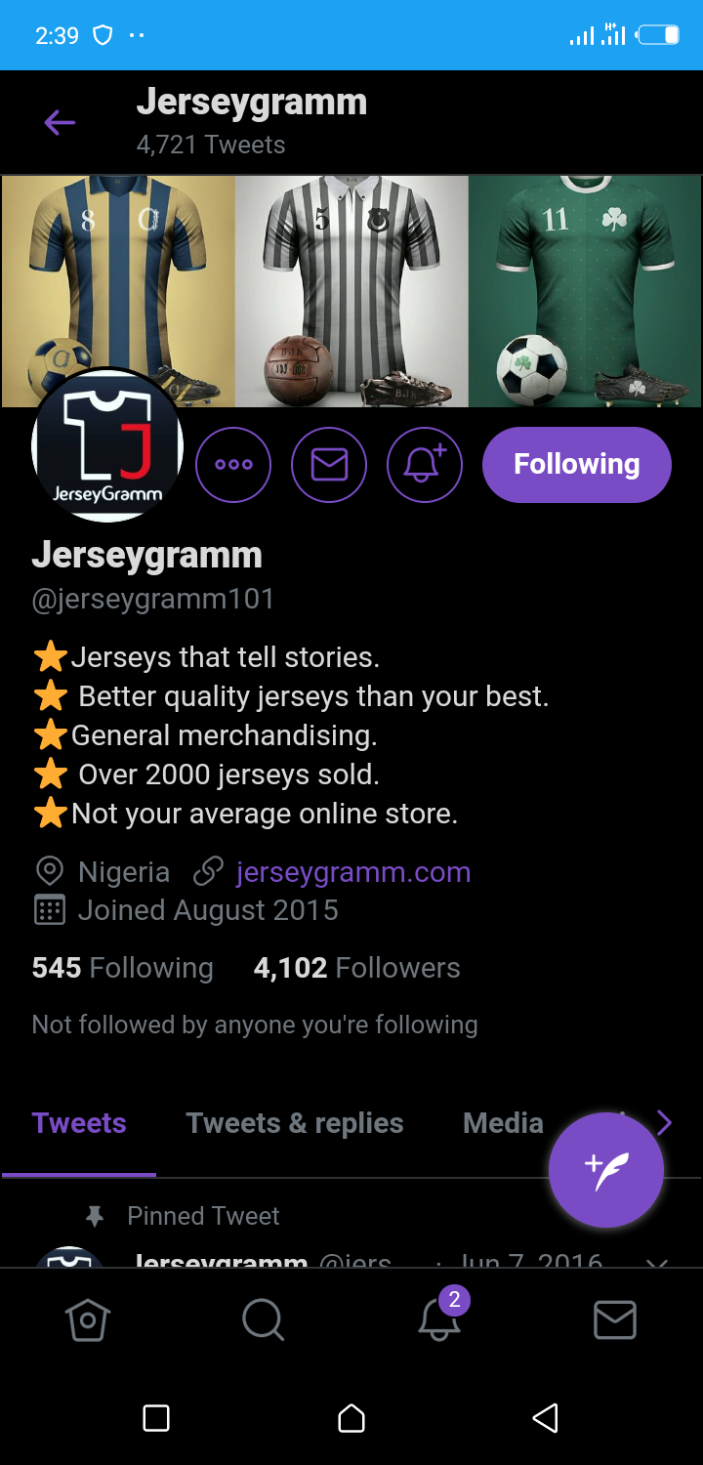The width and height of the screenshot is (703, 1465).
Task: Tap the Android home navigation button
Action: click(351, 1418)
